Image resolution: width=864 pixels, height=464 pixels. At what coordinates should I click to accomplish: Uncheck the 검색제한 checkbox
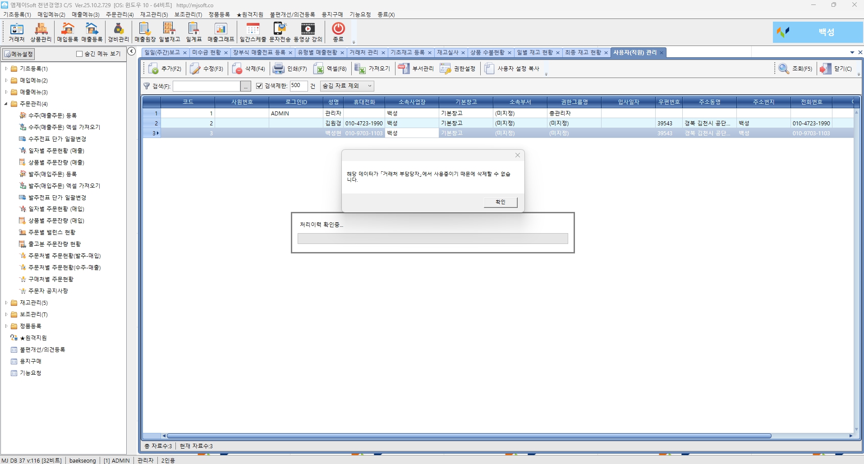[x=259, y=86]
